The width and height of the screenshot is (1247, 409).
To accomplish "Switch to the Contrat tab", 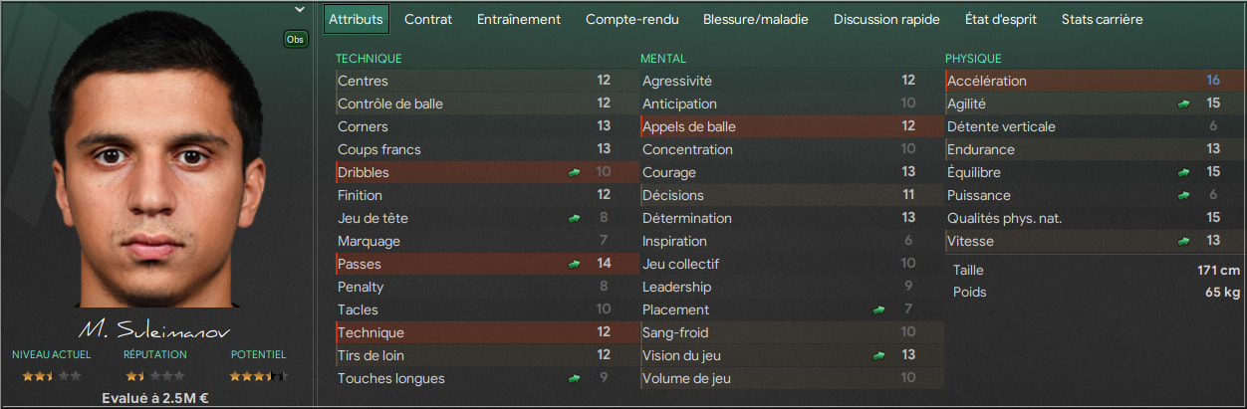I will click(x=428, y=19).
